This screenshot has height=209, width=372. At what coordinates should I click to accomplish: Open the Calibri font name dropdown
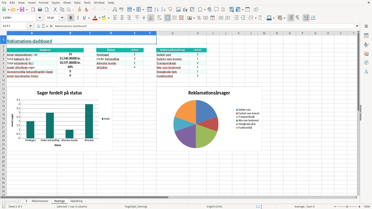pos(40,18)
